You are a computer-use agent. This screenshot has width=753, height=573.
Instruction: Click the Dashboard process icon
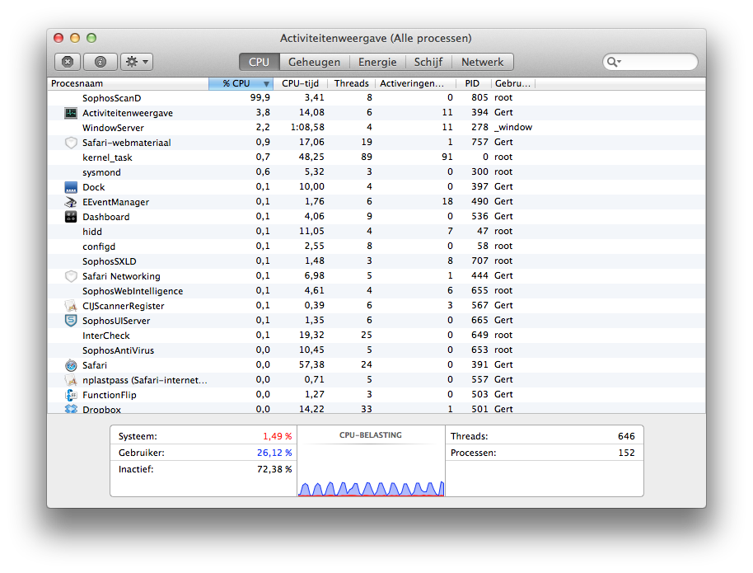tap(71, 217)
